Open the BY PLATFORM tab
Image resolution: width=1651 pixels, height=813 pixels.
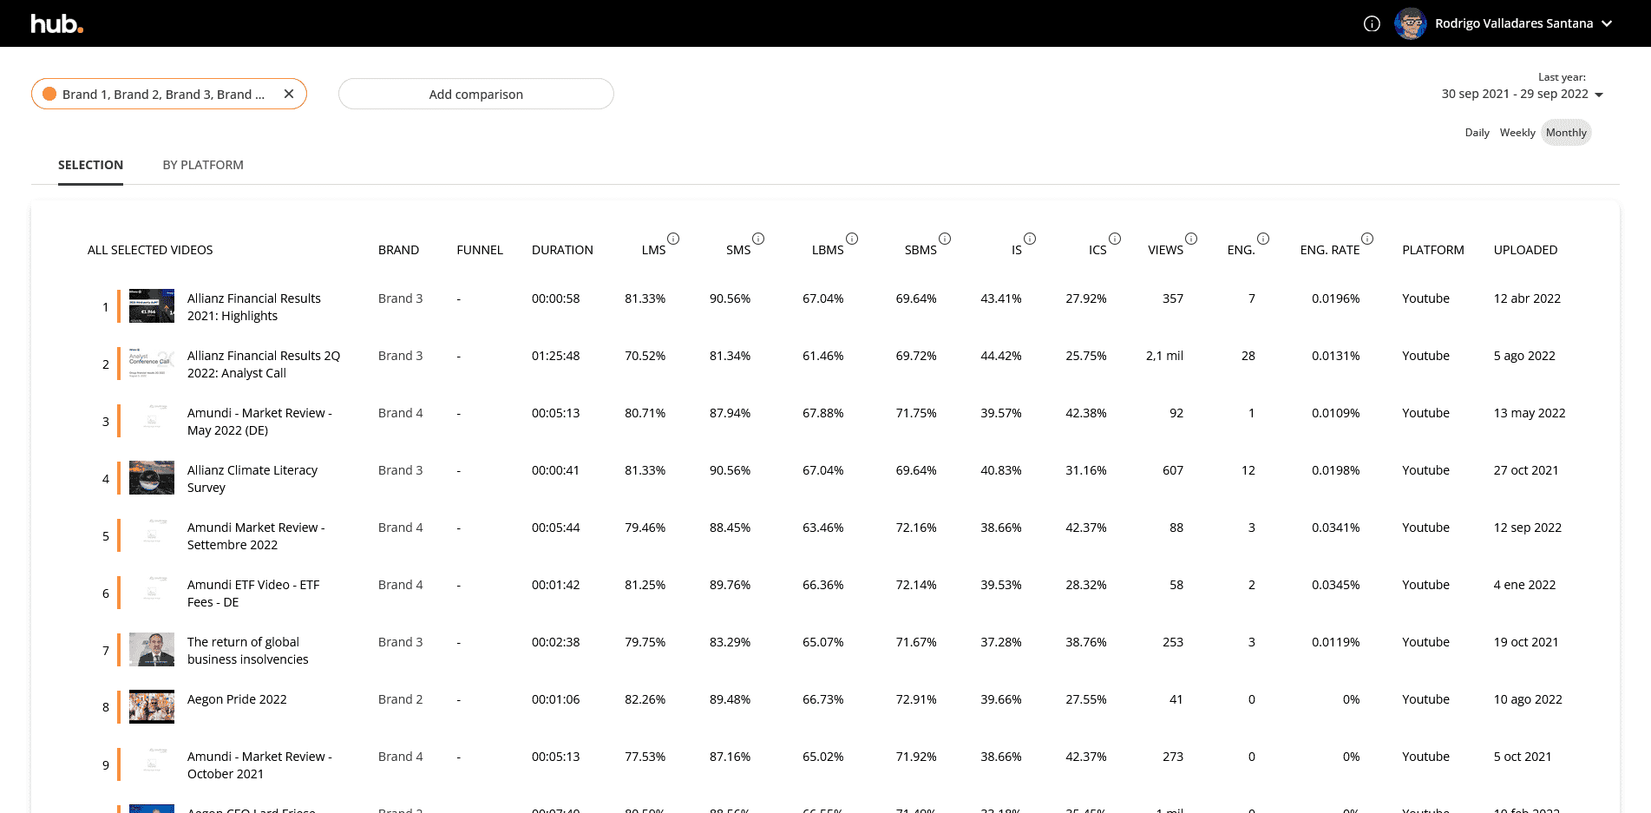(203, 165)
